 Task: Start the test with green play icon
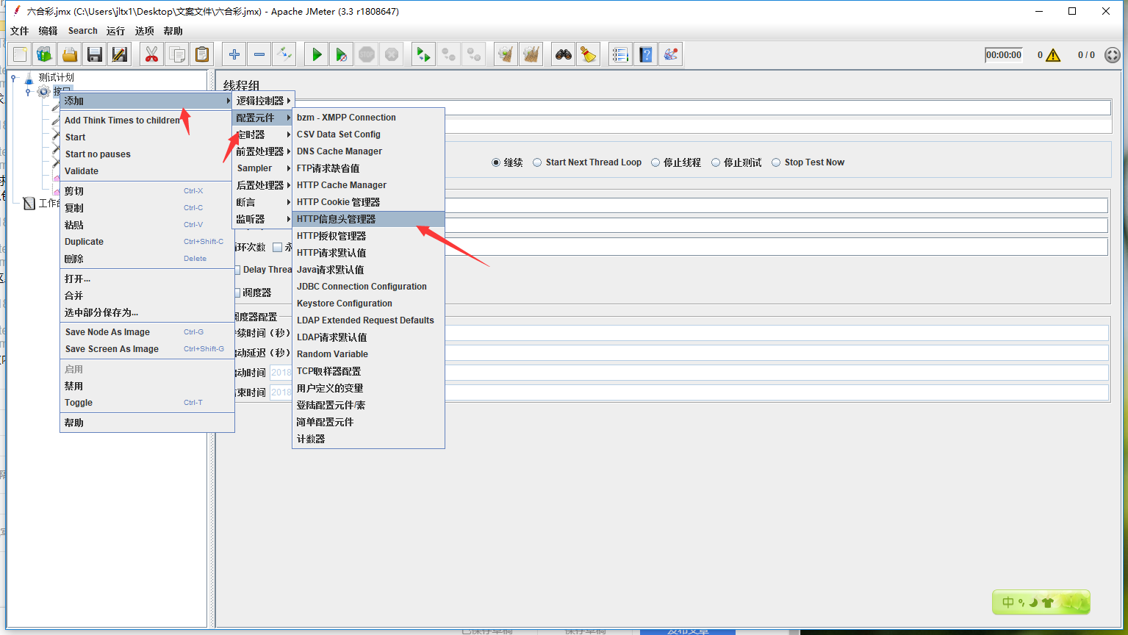point(317,54)
